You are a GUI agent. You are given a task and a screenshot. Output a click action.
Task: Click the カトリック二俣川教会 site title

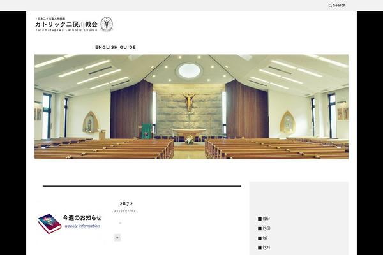66,24
